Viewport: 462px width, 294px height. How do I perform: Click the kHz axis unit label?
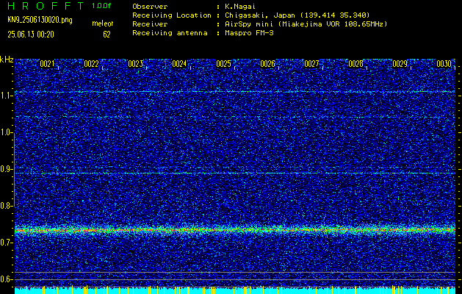click(7, 60)
